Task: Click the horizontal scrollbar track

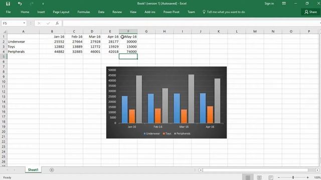Action: [x=255, y=170]
